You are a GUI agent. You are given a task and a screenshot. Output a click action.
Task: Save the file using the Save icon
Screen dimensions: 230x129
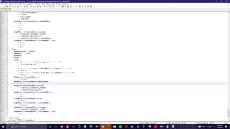(x=7, y=6)
